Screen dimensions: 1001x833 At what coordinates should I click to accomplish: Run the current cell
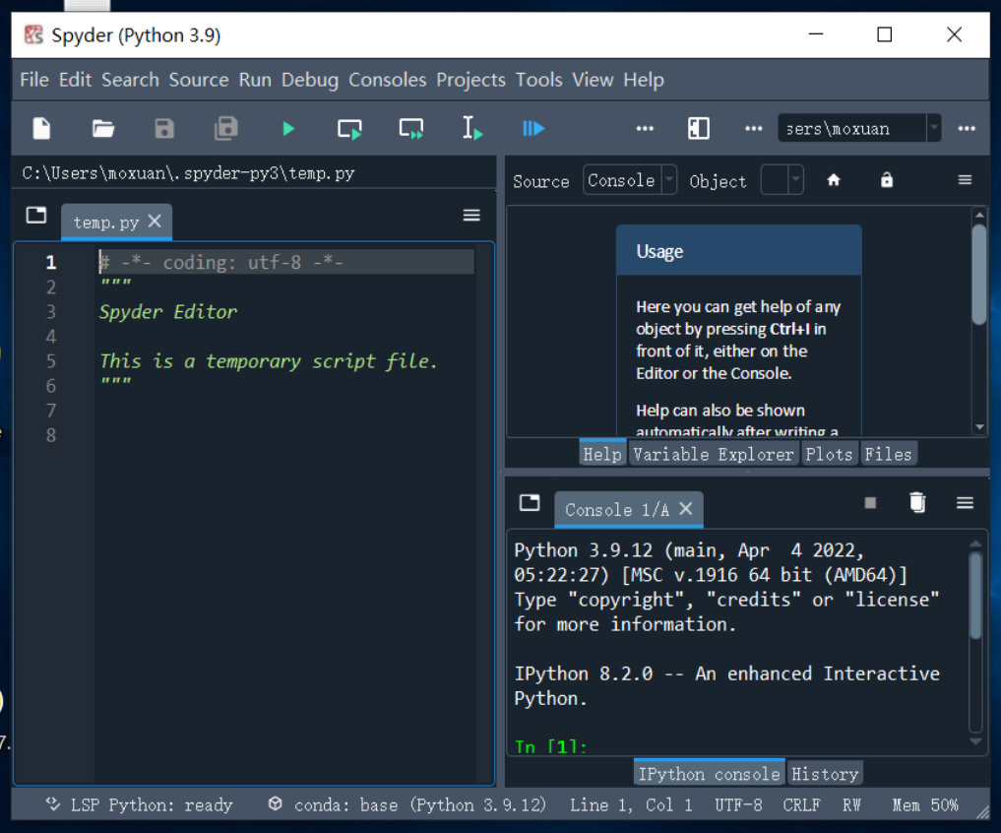pyautogui.click(x=349, y=129)
